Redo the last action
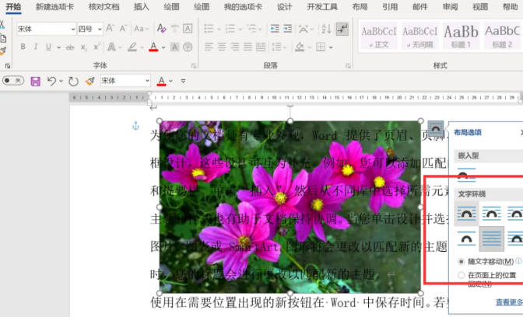 (73, 81)
